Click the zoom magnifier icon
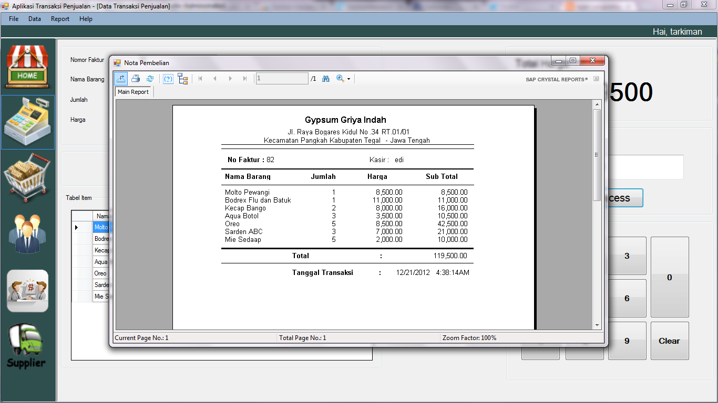The height and width of the screenshot is (403, 718). (340, 79)
